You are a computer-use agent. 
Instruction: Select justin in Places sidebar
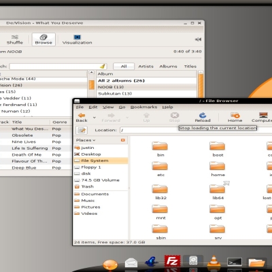(101, 148)
